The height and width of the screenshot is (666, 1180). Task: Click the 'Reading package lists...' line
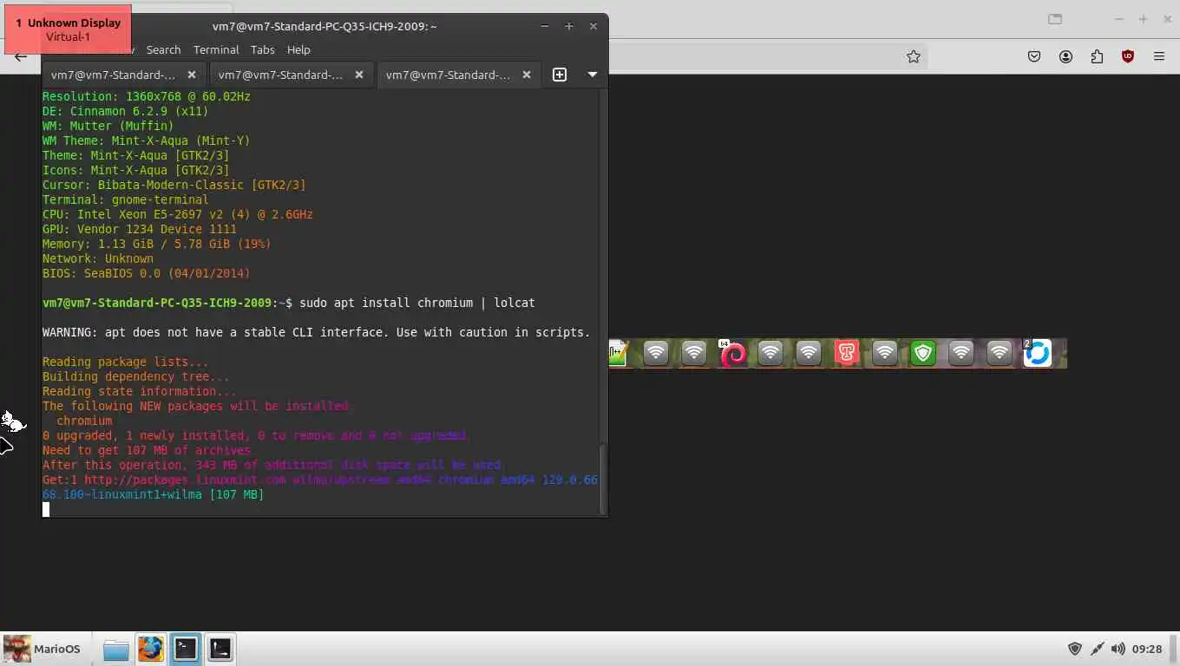[x=126, y=362]
